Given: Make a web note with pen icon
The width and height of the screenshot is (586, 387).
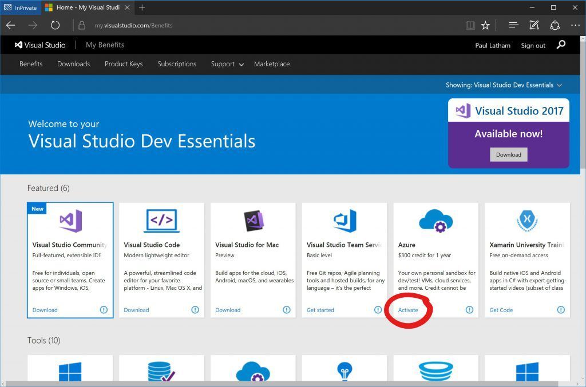Looking at the screenshot, I should pyautogui.click(x=534, y=25).
